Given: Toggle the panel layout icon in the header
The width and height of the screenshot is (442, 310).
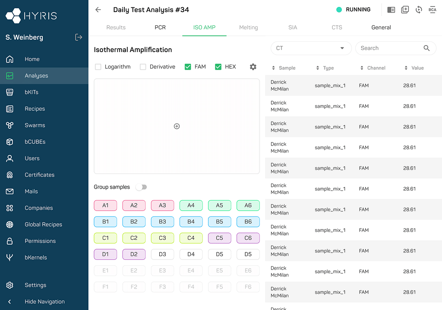Looking at the screenshot, I should [x=391, y=10].
